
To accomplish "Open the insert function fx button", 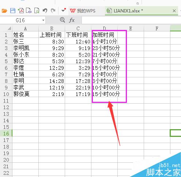I will [72, 20].
